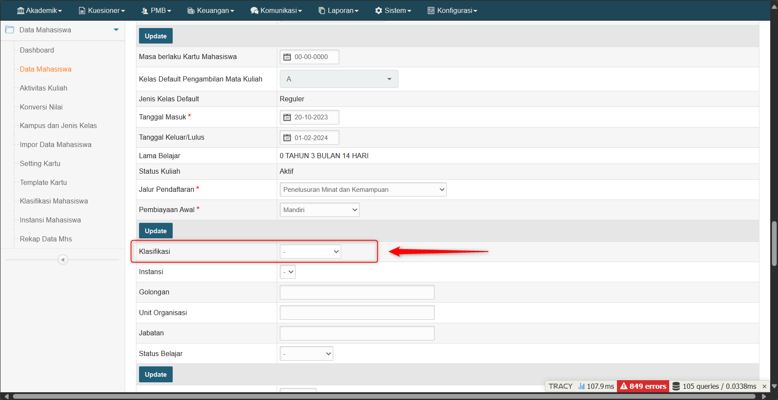This screenshot has width=778, height=400.
Task: Click calendar icon beside Masa berlaku Kartu date
Action: [287, 57]
